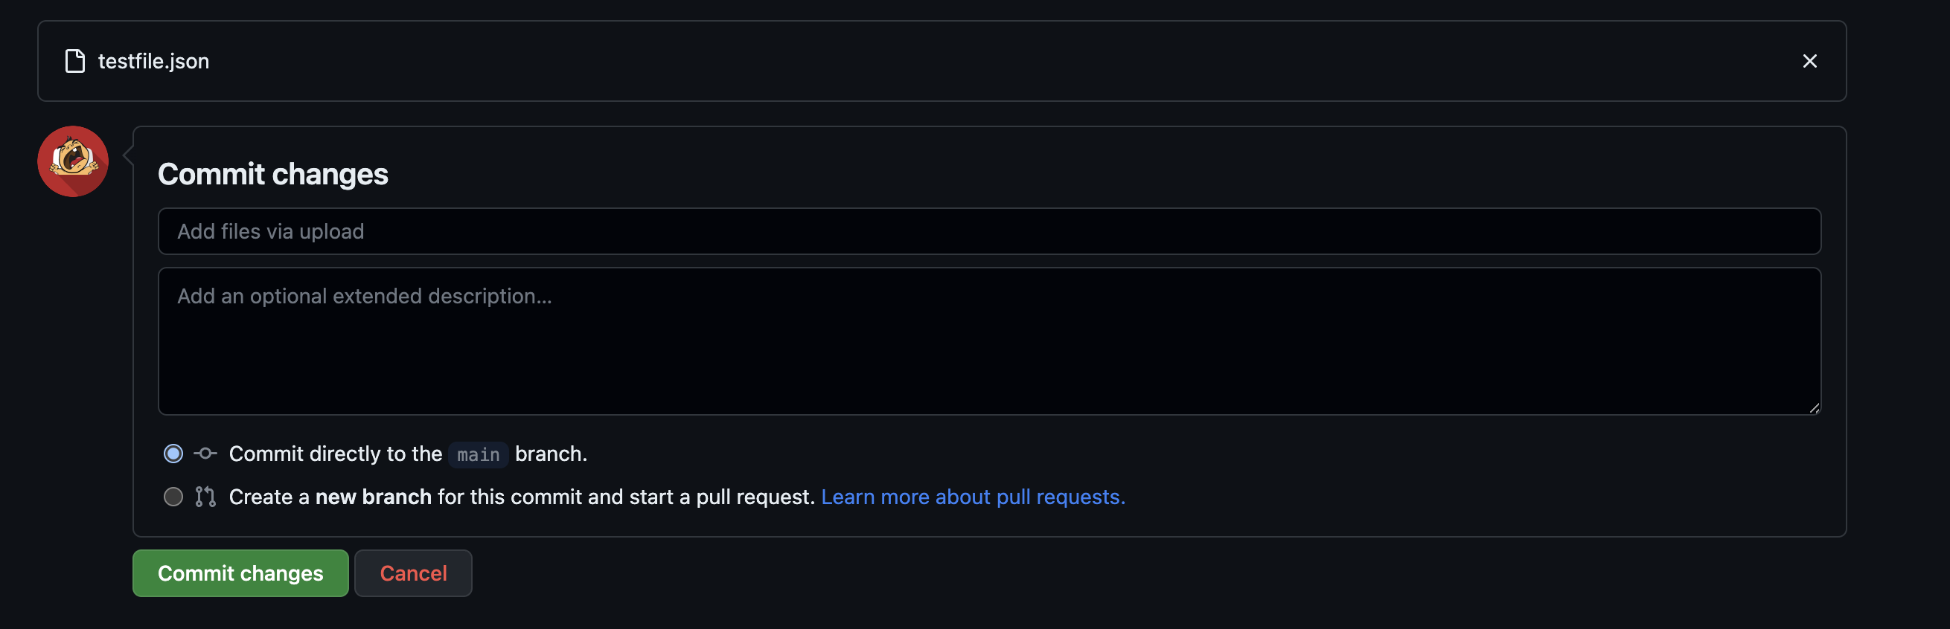Viewport: 1950px width, 629px height.
Task: Select the create new branch radio
Action: pyautogui.click(x=173, y=497)
